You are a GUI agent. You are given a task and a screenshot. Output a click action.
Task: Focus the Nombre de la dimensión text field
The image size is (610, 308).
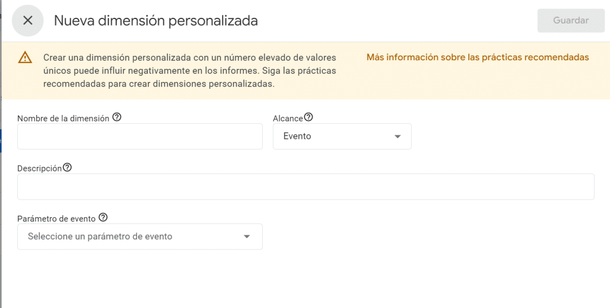[139, 136]
